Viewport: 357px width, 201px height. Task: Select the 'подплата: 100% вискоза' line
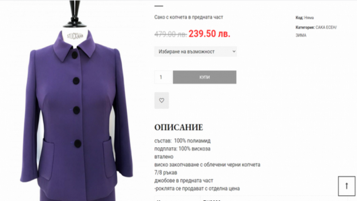[x=182, y=149]
